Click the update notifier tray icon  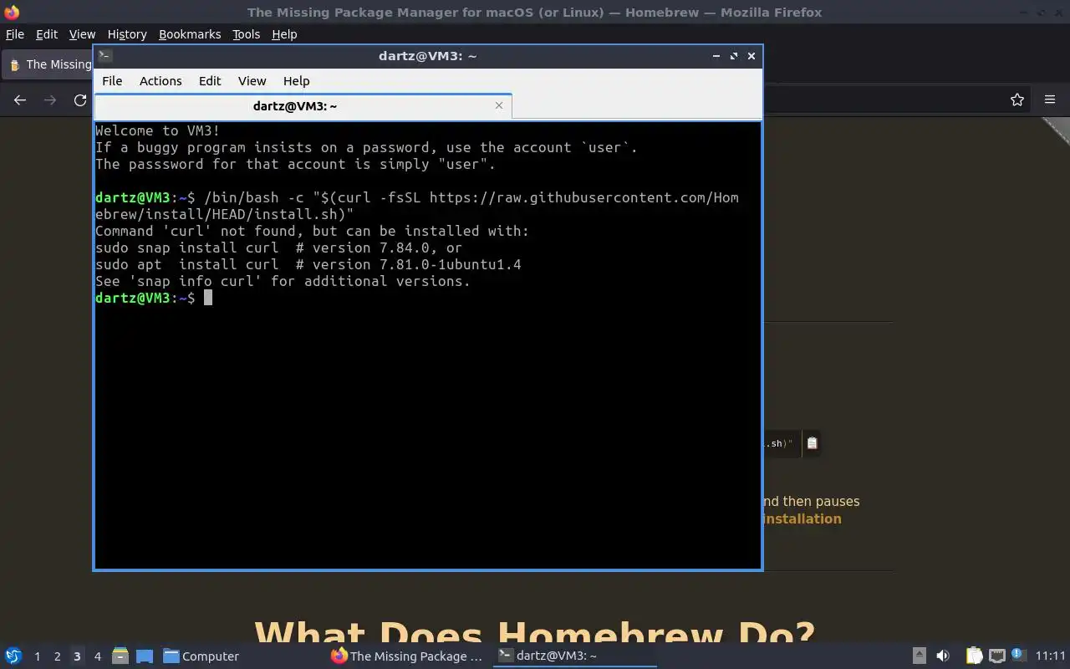pos(1017,655)
